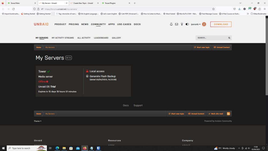This screenshot has width=268, height=151.
Task: Open the iporumb user dropdown
Action: tap(196, 24)
